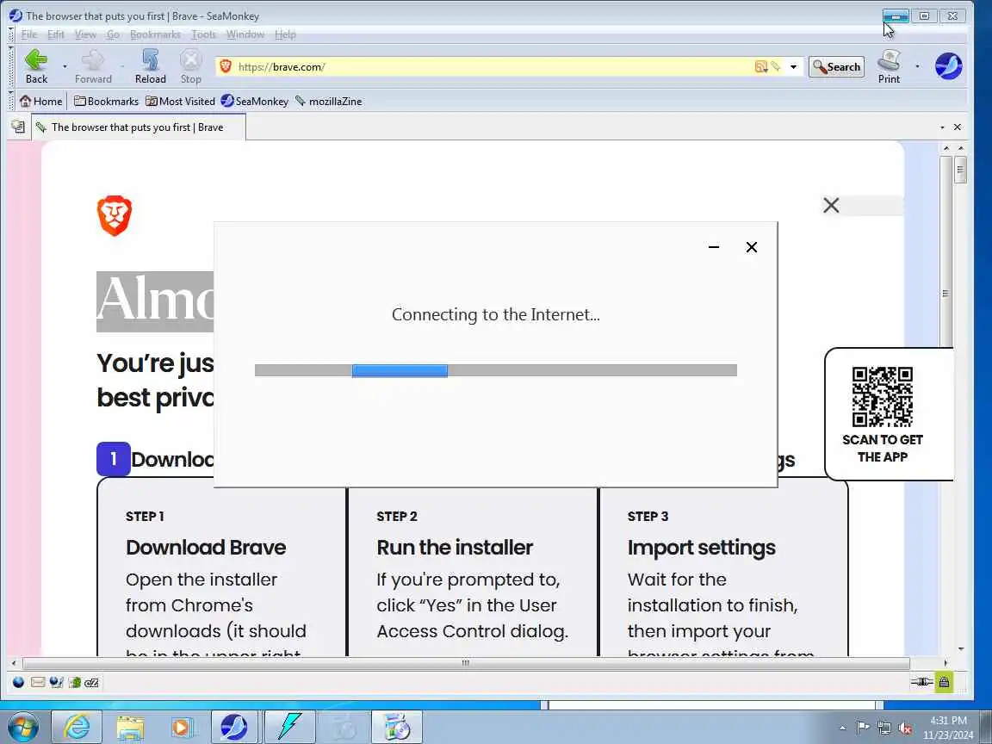Open the Go menu
This screenshot has width=992, height=744.
(x=114, y=34)
